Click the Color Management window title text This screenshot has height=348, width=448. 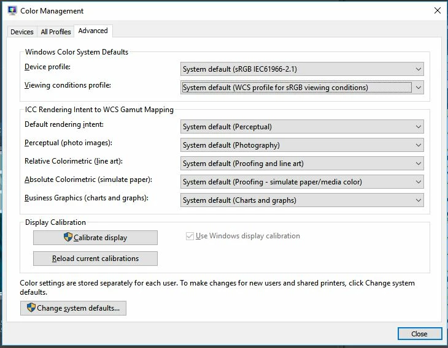click(52, 11)
